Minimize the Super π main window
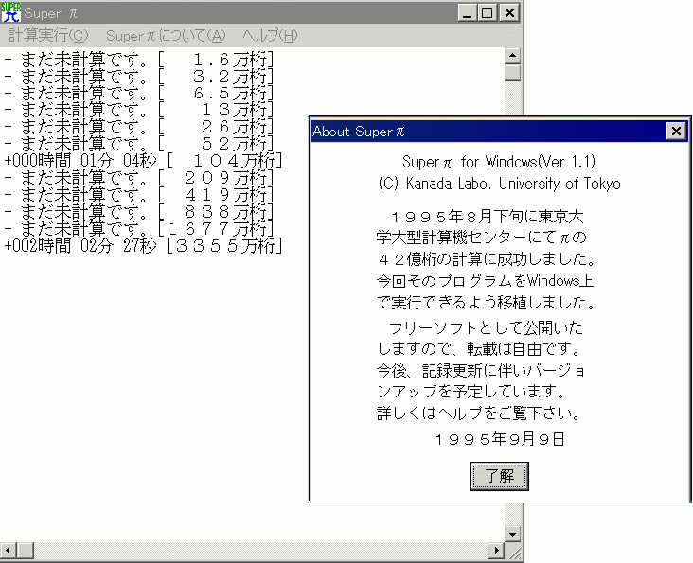The image size is (693, 563). click(x=467, y=12)
